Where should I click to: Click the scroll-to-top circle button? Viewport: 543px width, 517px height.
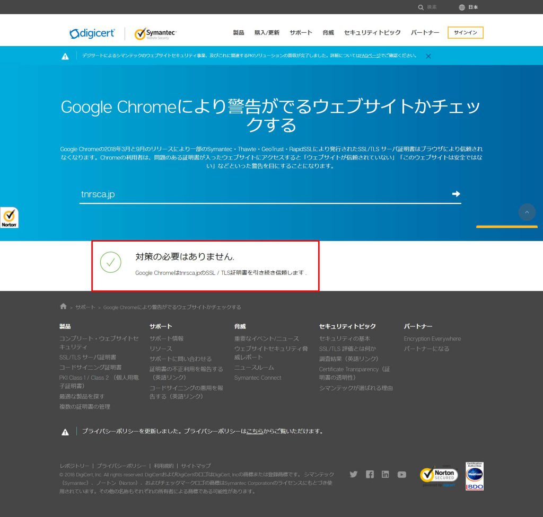tap(527, 212)
